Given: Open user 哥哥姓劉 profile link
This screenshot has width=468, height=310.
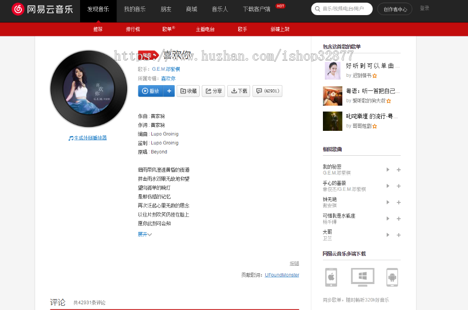Looking at the screenshot, I should coord(362,126).
